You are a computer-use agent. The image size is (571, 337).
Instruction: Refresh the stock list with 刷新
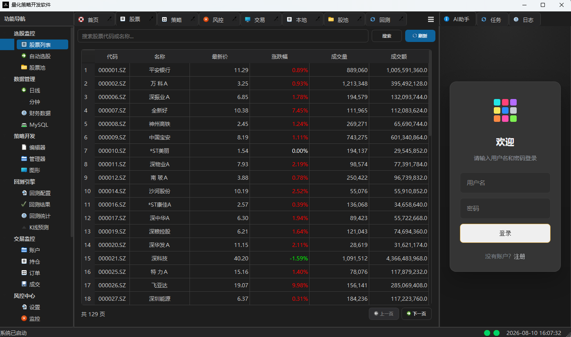[420, 36]
